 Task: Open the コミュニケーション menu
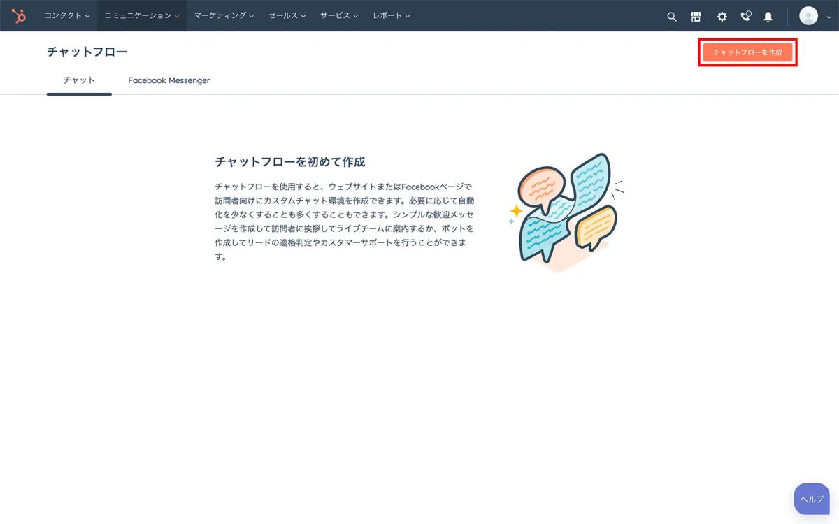142,15
